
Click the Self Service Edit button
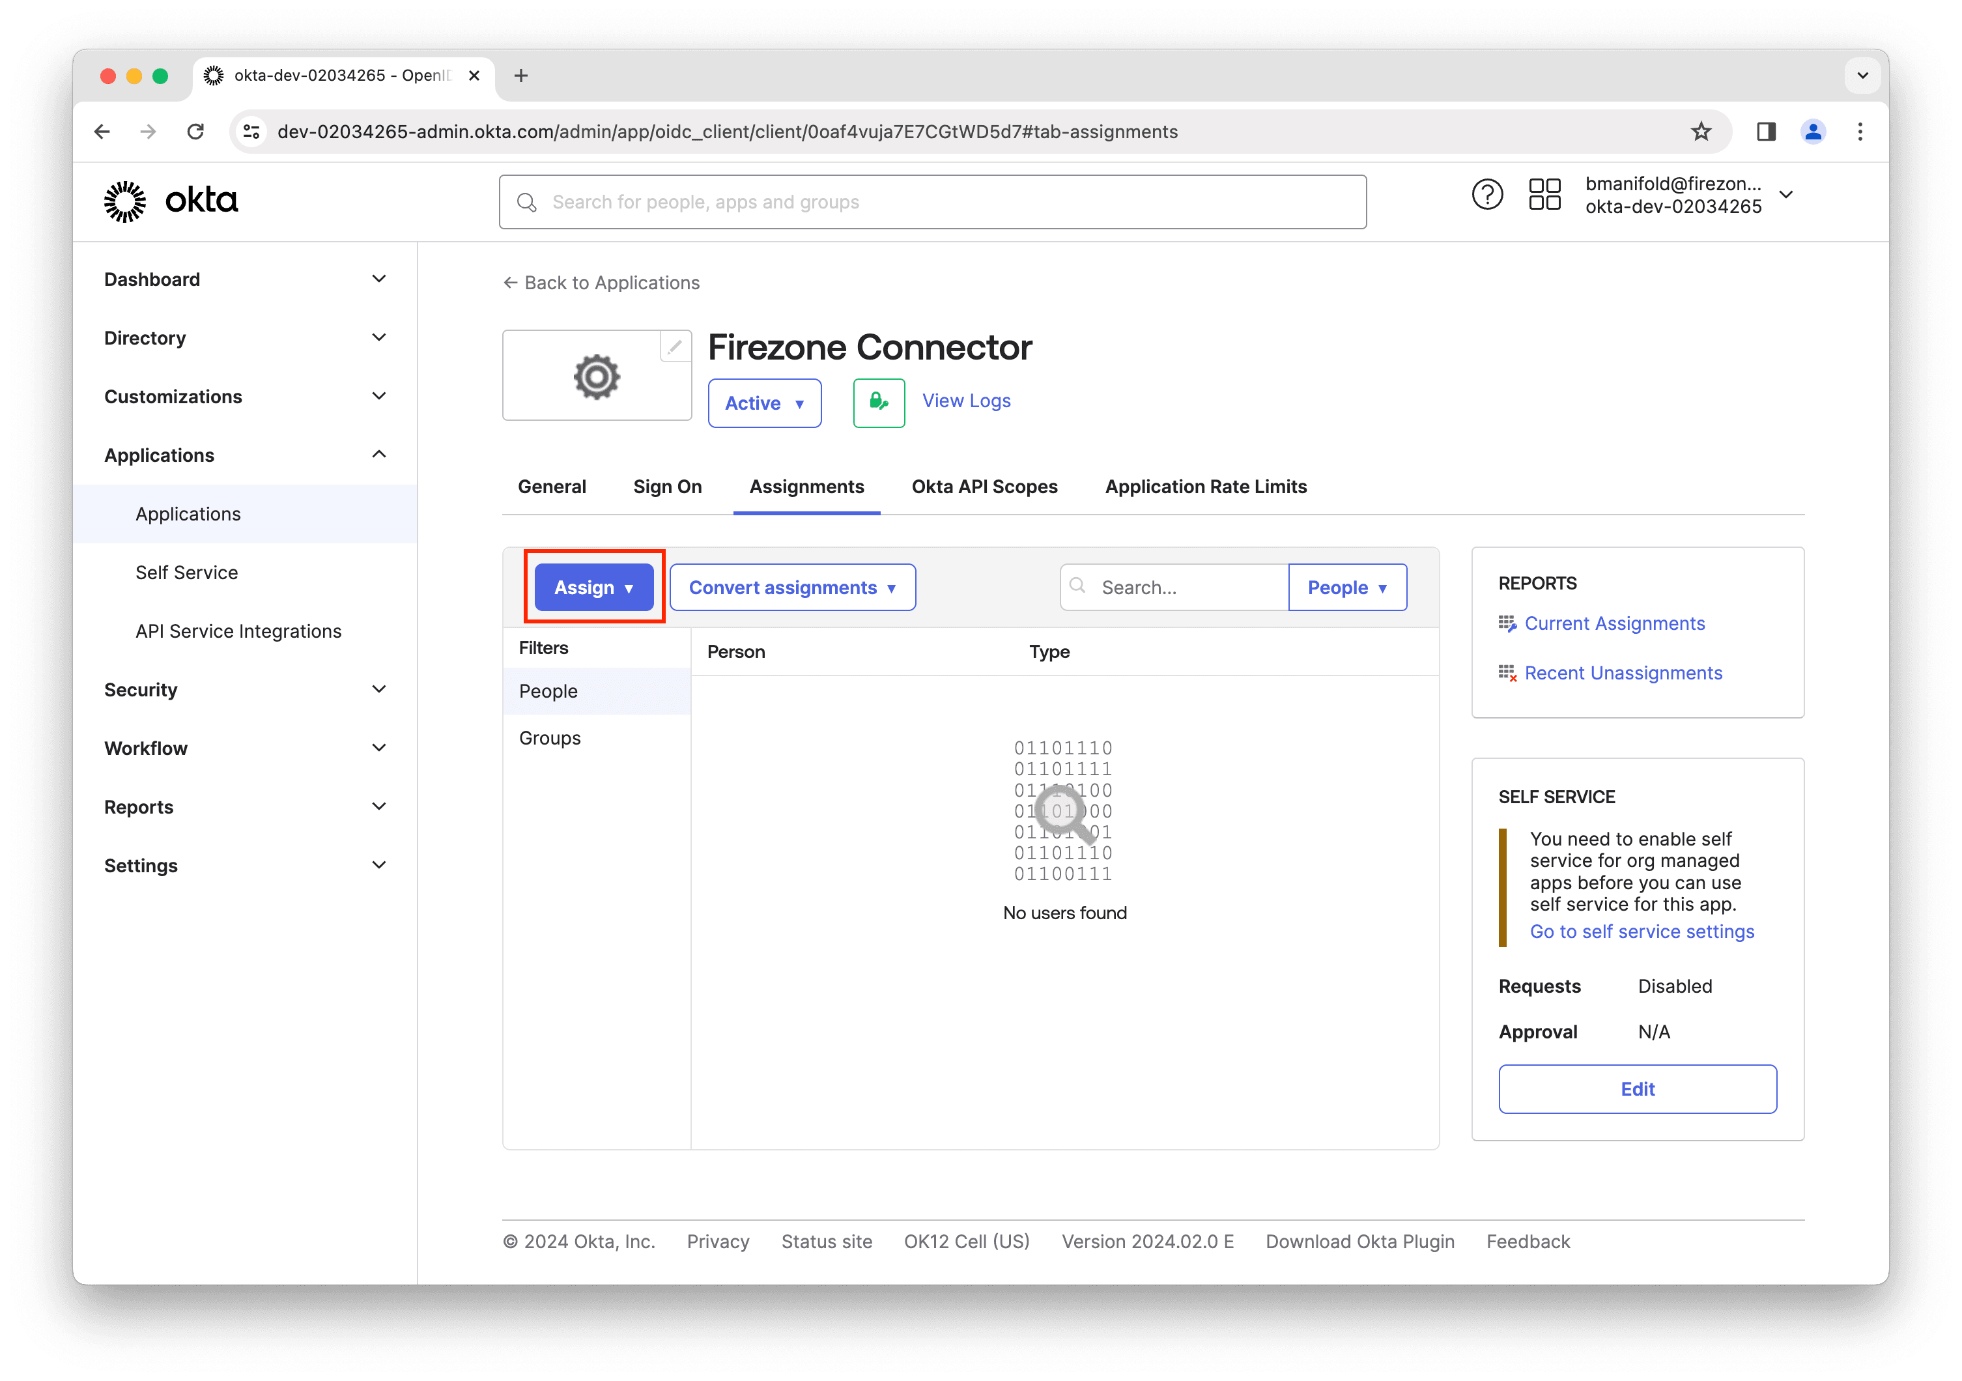coord(1639,1088)
